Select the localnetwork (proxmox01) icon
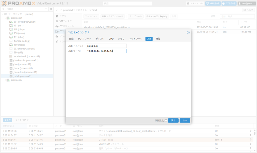This screenshot has width=257, height=153. (11, 57)
